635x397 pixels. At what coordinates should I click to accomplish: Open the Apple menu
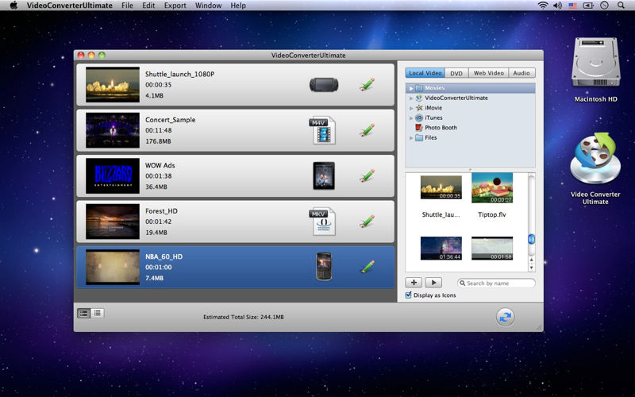[x=13, y=6]
